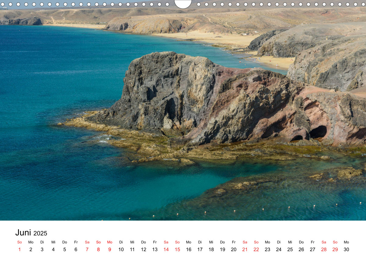The image size is (366, 258).
Task: Select date 18 in the calendar row
Action: coord(211,249)
